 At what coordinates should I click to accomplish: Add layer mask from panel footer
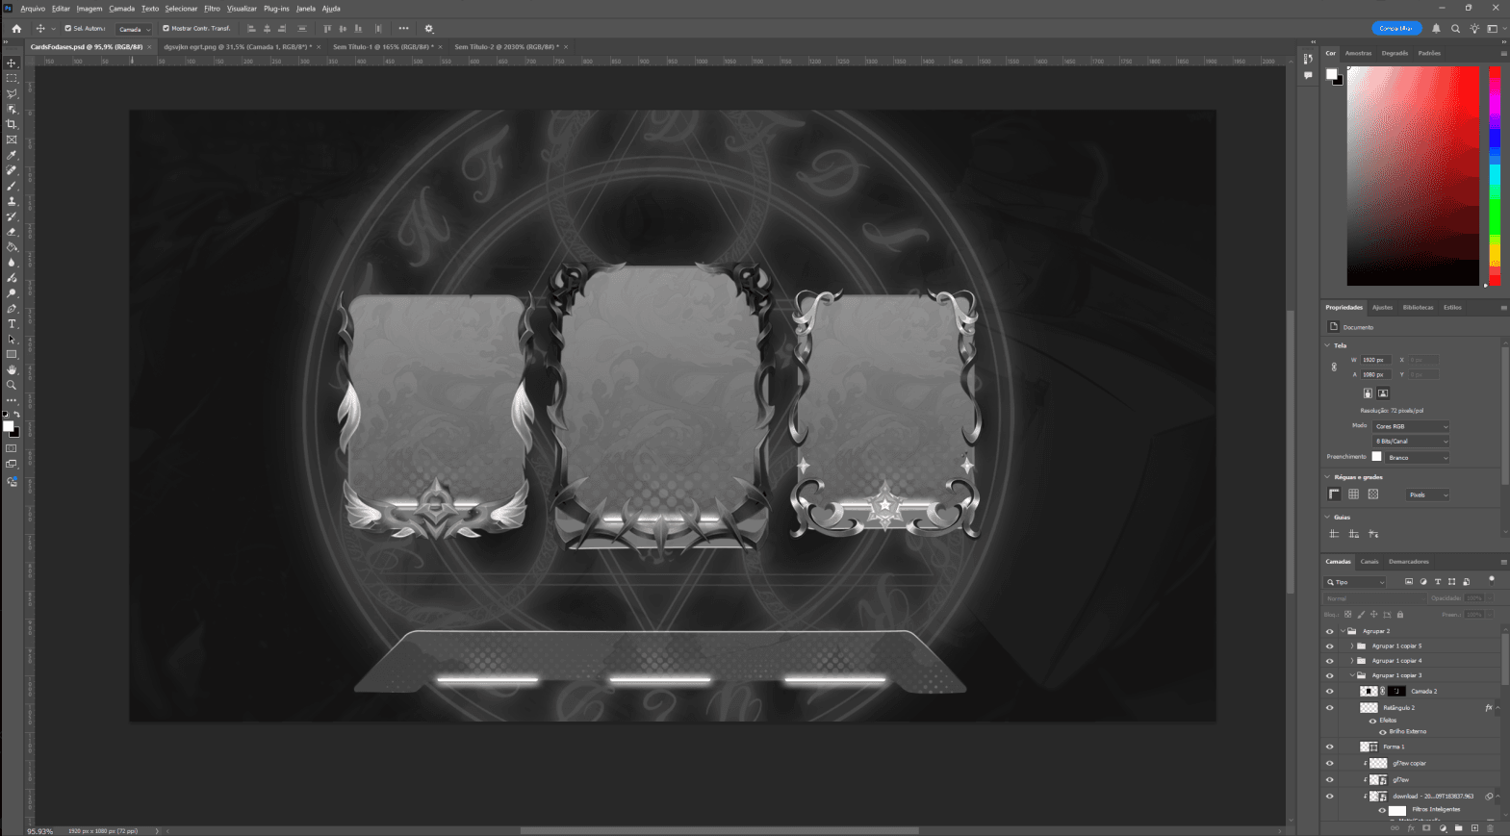click(x=1427, y=828)
